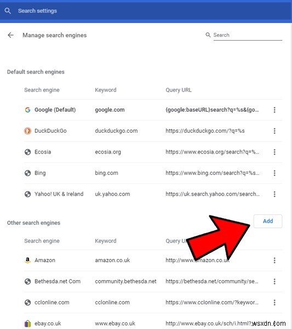The height and width of the screenshot is (329, 292).
Task: Click the Amazon logo icon
Action: (x=28, y=260)
